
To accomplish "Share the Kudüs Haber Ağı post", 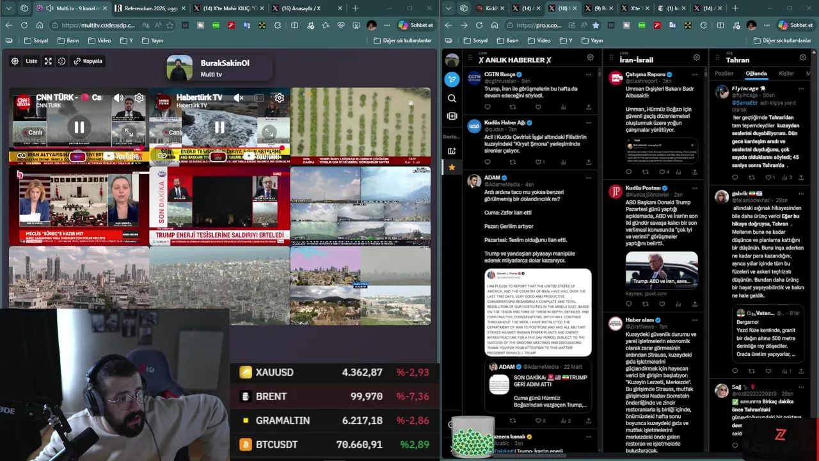I will pyautogui.click(x=588, y=162).
